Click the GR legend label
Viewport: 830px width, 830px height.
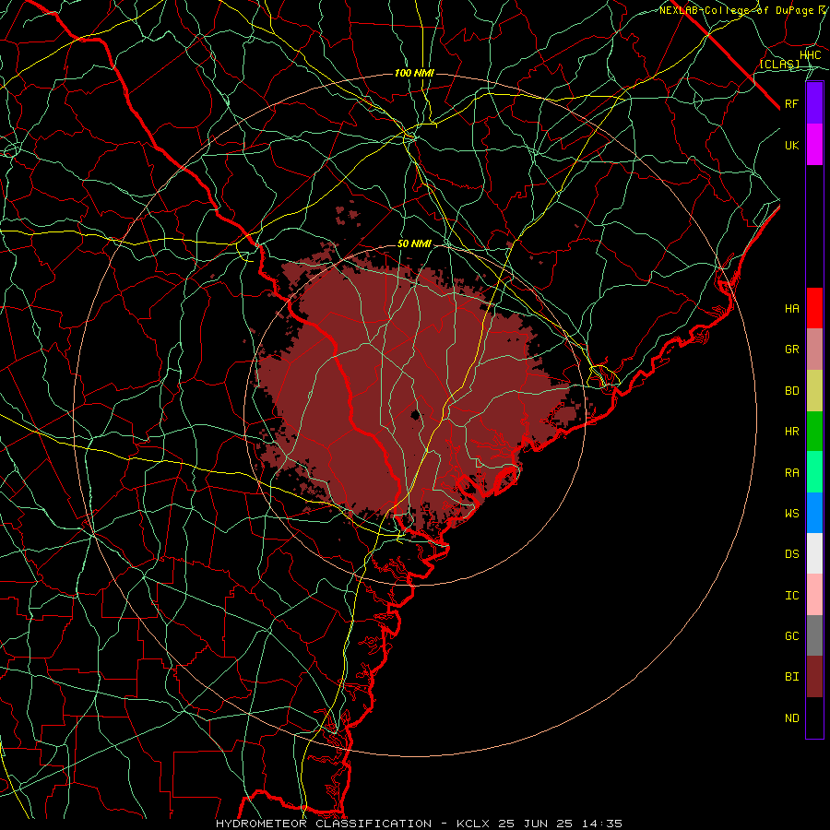click(x=791, y=350)
